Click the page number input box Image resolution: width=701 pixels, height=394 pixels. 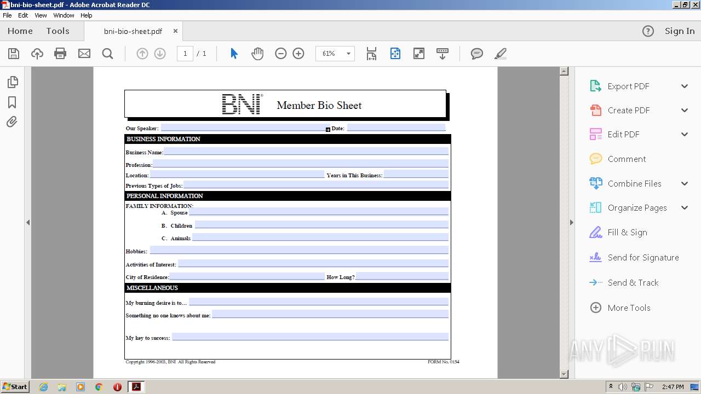click(185, 54)
